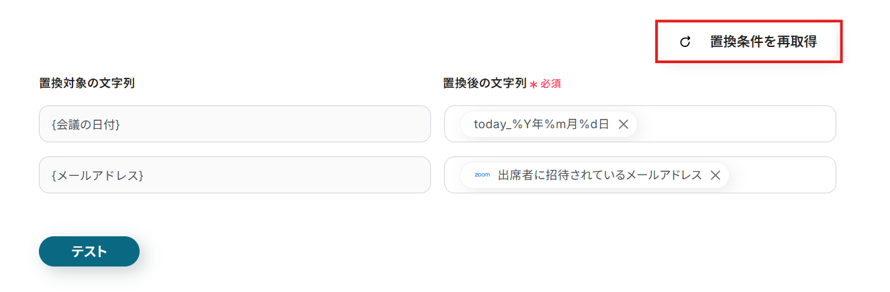Viewport: 890px width, 292px height.
Task: Click the red asterisk required marker
Action: click(534, 85)
